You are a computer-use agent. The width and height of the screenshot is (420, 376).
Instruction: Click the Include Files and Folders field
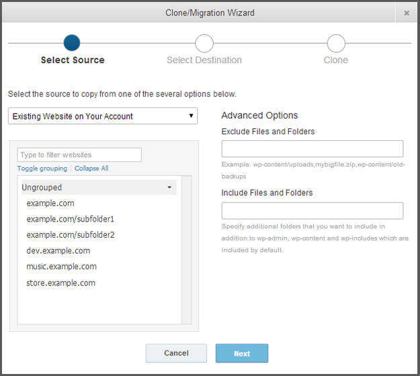(312, 211)
